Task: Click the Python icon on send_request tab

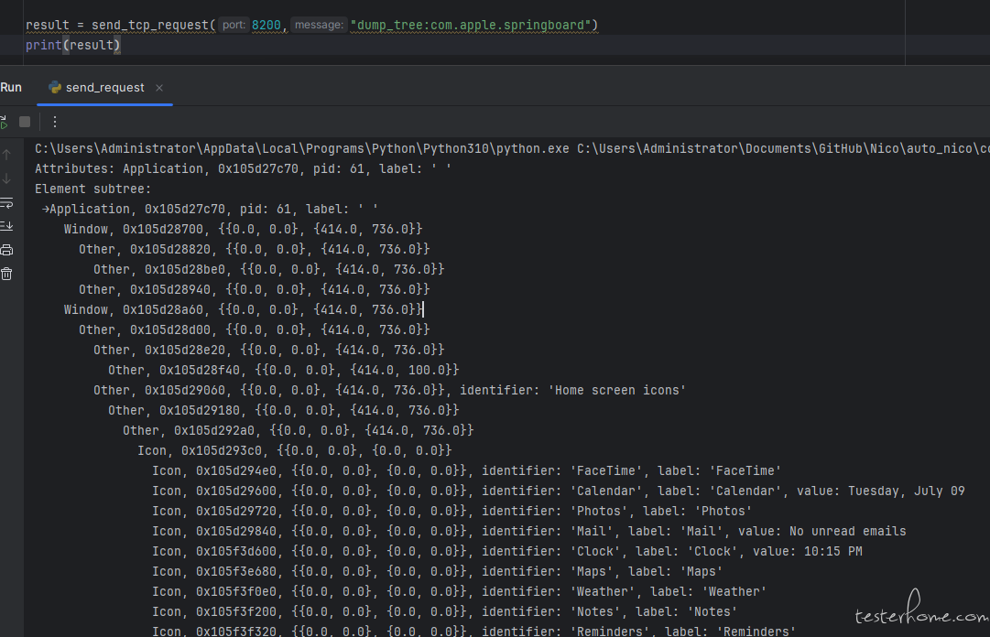Action: (55, 88)
